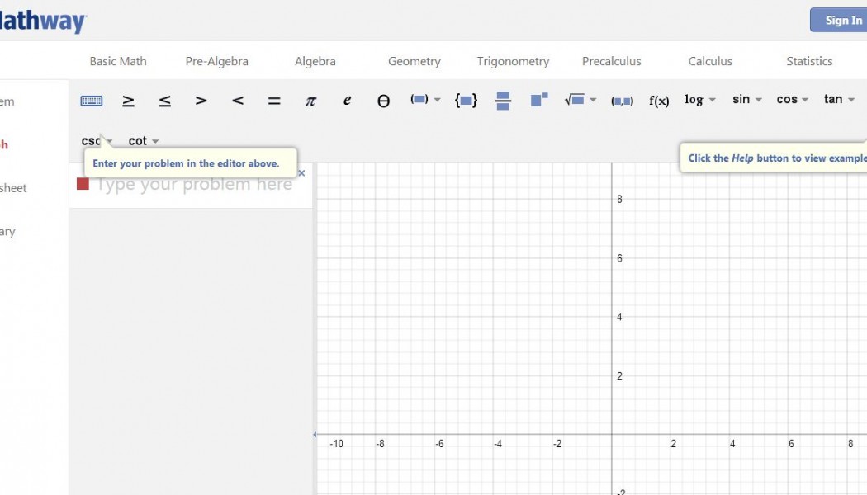Select the Trigonometry subject tab

(x=513, y=61)
